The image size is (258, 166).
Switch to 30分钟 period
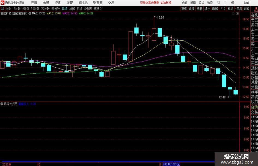click(x=45, y=8)
